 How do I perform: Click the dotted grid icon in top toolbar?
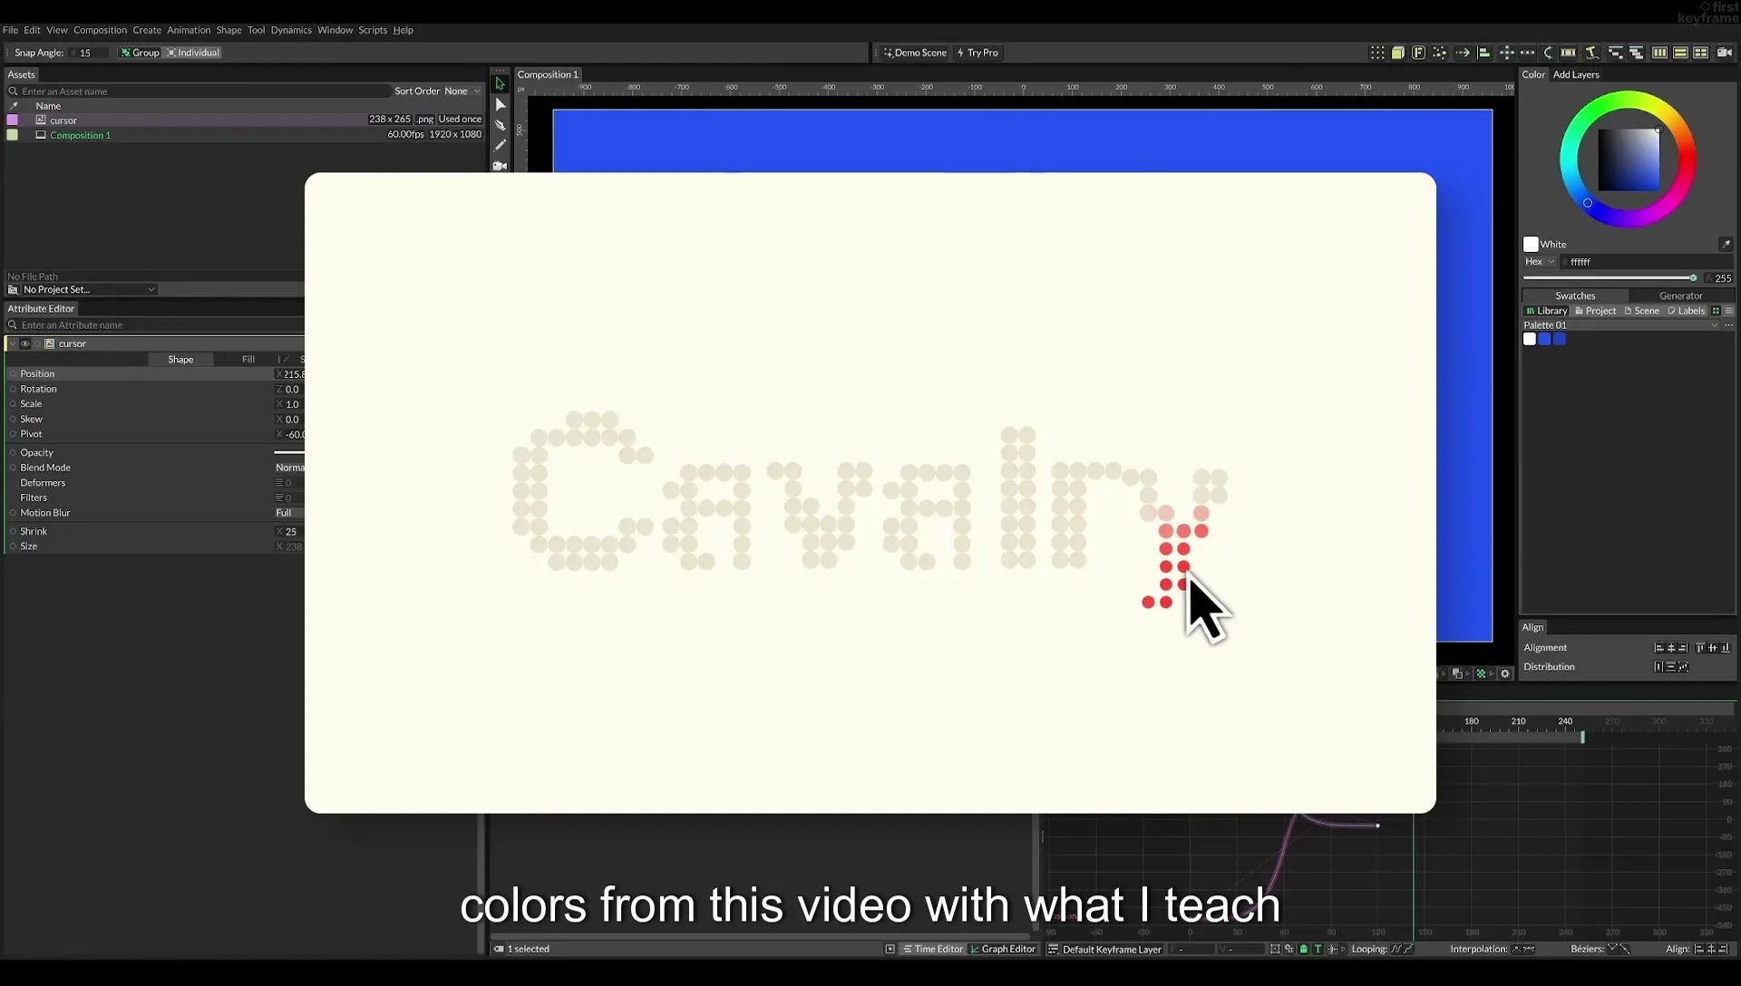pyautogui.click(x=1377, y=53)
